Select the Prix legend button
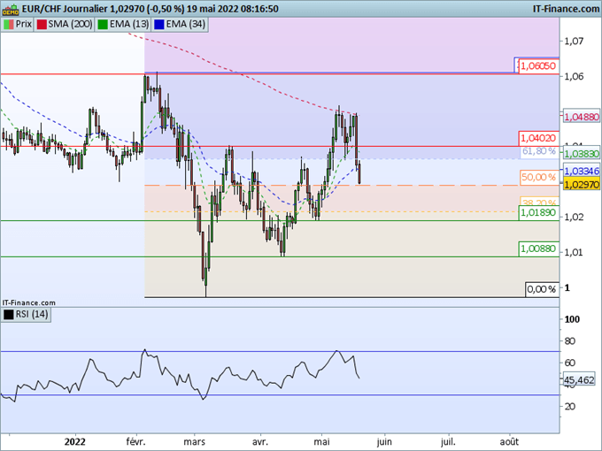The height and width of the screenshot is (451, 602). (x=18, y=24)
